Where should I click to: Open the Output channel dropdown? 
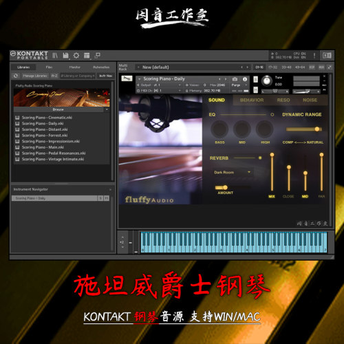(x=159, y=85)
